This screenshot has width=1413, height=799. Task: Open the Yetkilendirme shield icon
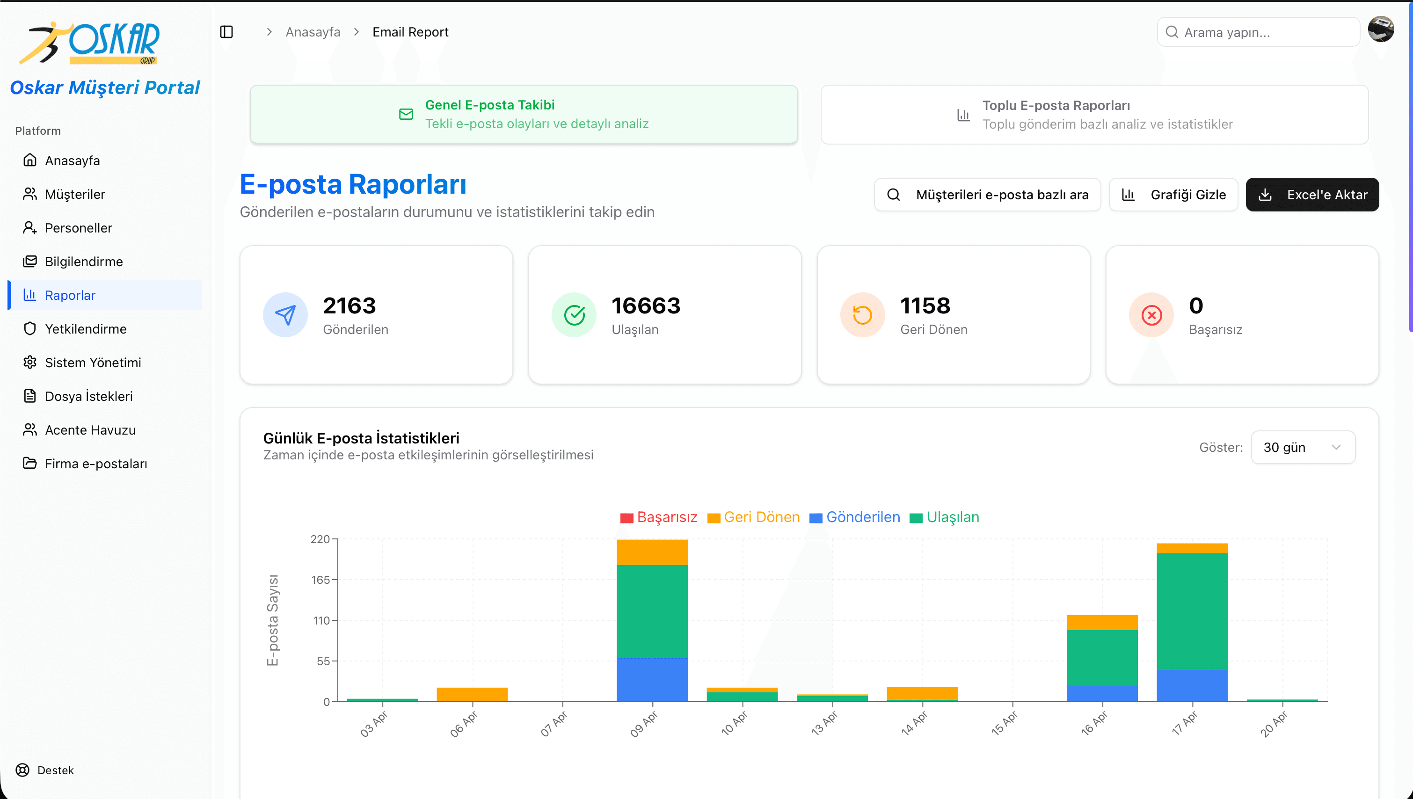pos(30,328)
